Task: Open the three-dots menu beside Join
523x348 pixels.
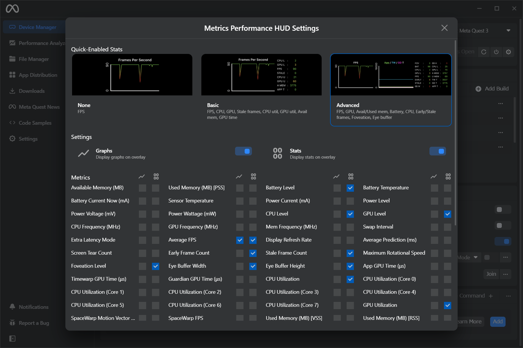Action: pyautogui.click(x=506, y=274)
